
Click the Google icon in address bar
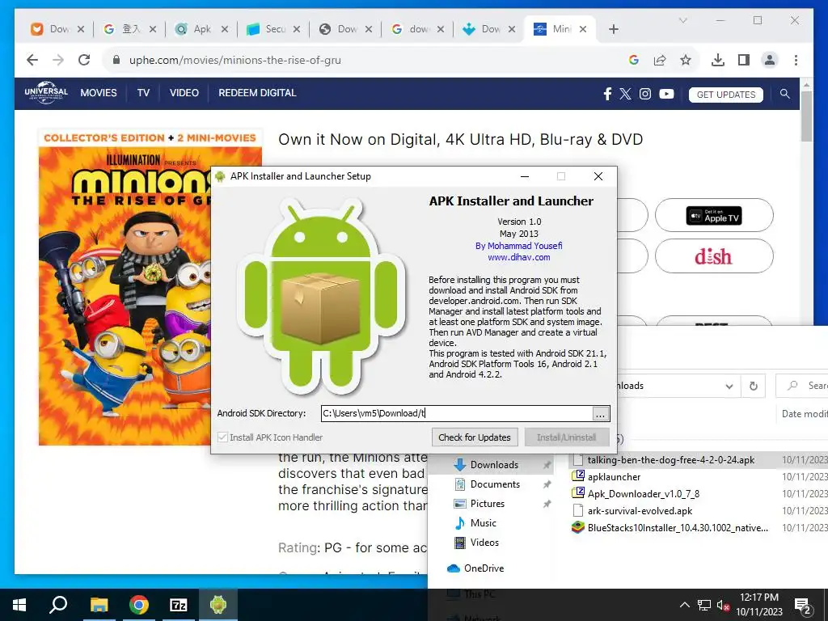pos(634,60)
